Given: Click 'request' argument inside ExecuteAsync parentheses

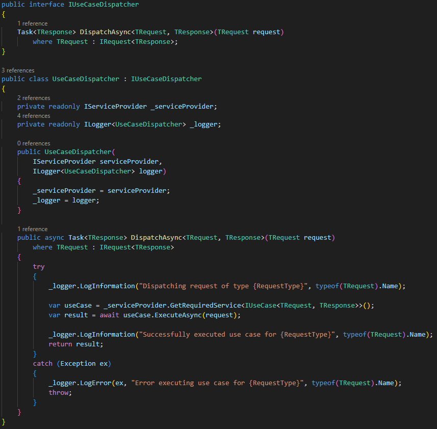Looking at the screenshot, I should 219,315.
